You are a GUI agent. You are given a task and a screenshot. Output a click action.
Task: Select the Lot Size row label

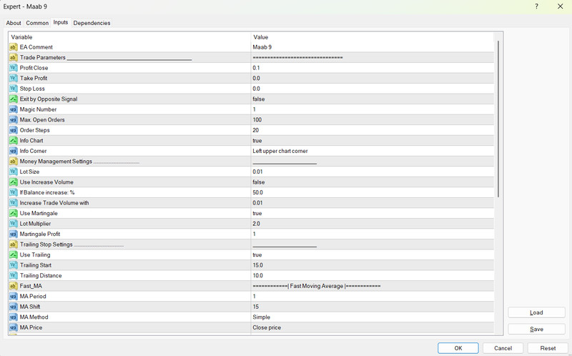[29, 172]
